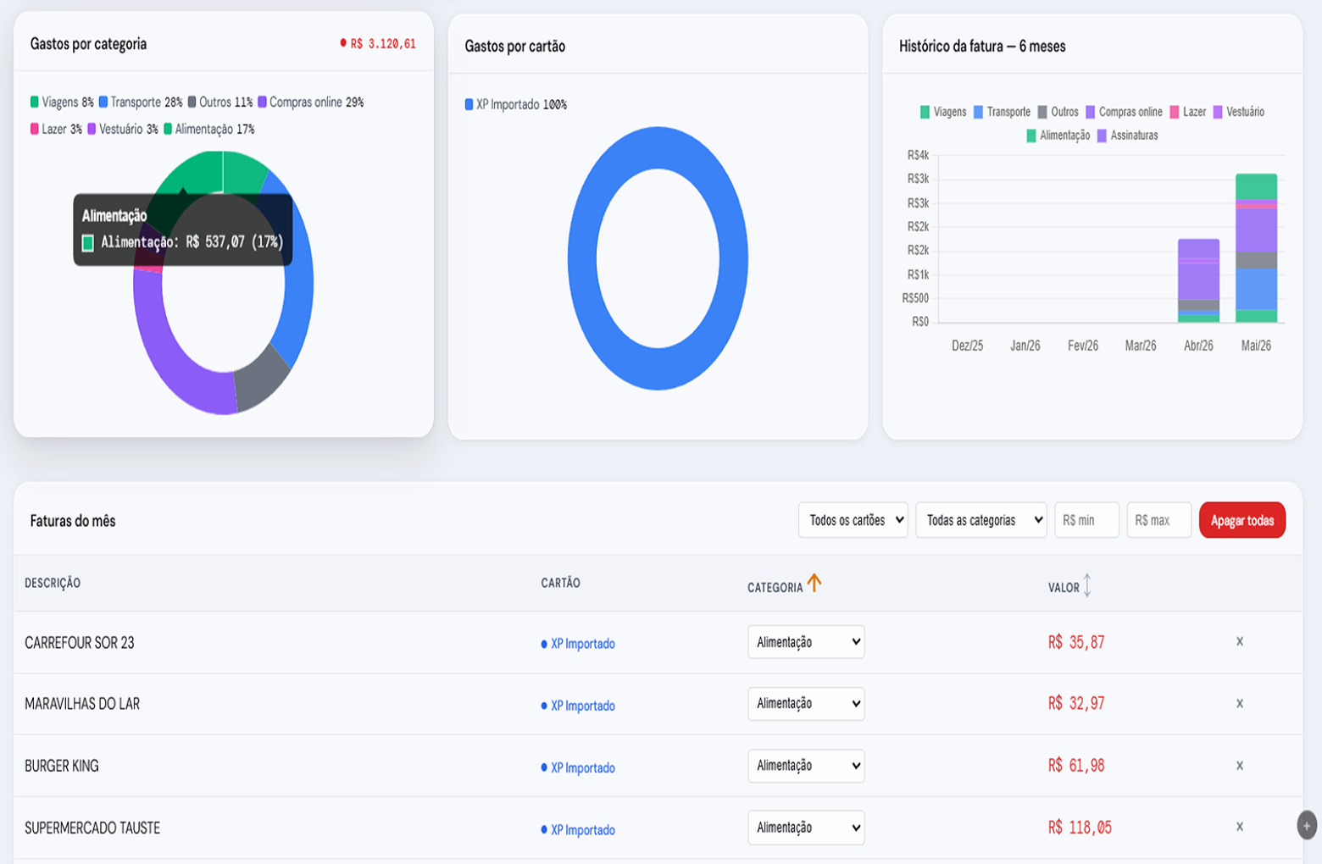Viewport: 1322px width, 864px height.
Task: Open the Todos os cartões dropdown
Action: [853, 520]
